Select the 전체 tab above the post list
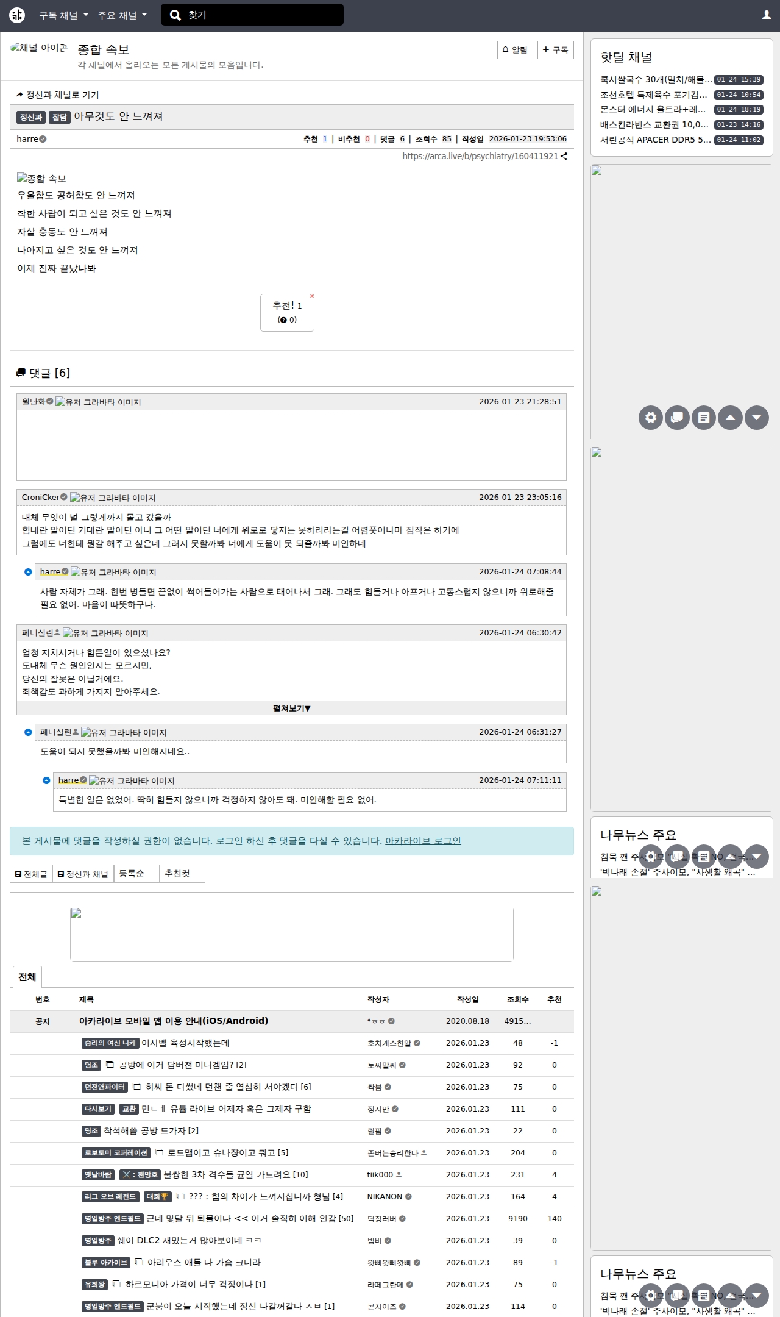 point(27,977)
